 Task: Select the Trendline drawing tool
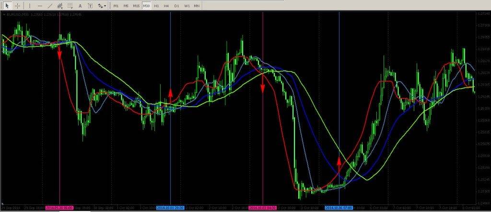(50, 6)
